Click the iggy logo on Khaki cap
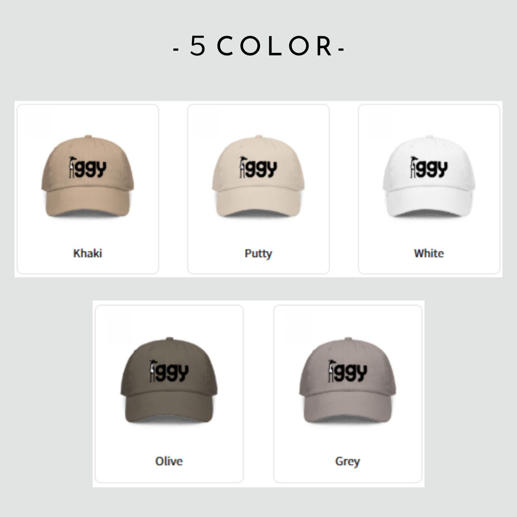 (88, 167)
